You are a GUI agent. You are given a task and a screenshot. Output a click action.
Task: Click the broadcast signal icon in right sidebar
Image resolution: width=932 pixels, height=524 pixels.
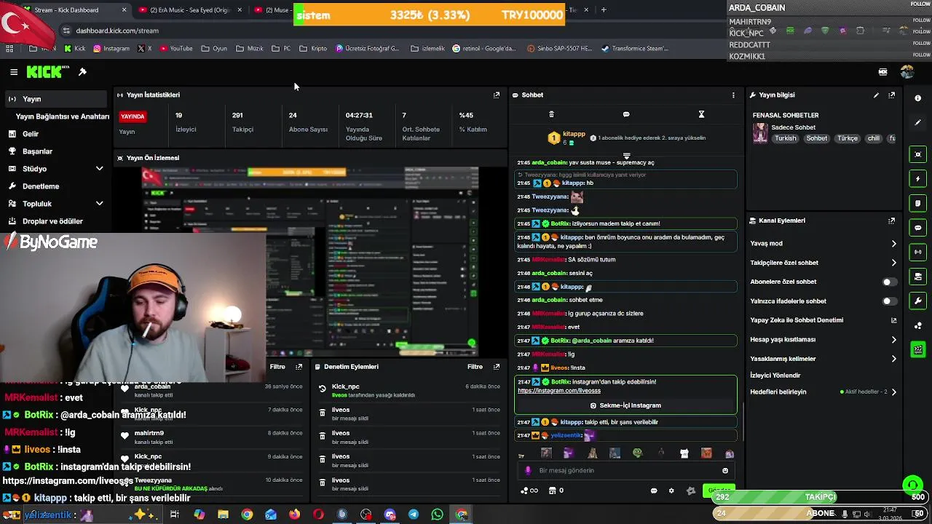point(917,252)
